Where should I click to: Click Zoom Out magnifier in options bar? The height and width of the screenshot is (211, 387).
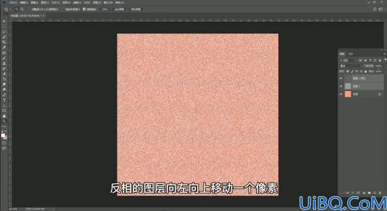22,9
